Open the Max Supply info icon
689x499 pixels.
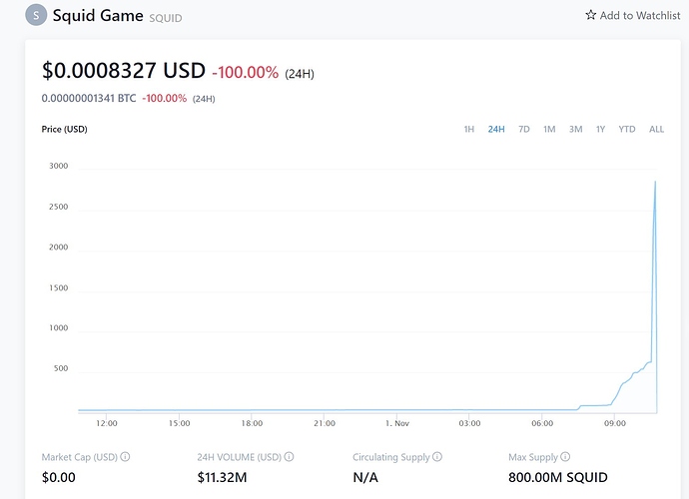coord(565,457)
